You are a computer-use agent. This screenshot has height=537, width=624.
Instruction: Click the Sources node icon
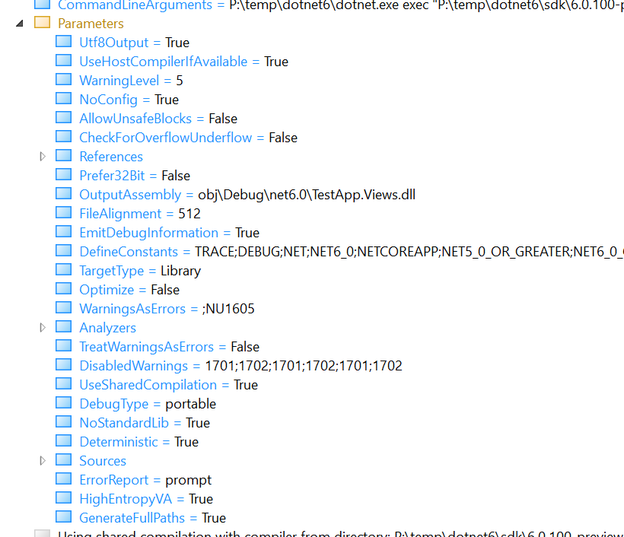click(x=63, y=460)
